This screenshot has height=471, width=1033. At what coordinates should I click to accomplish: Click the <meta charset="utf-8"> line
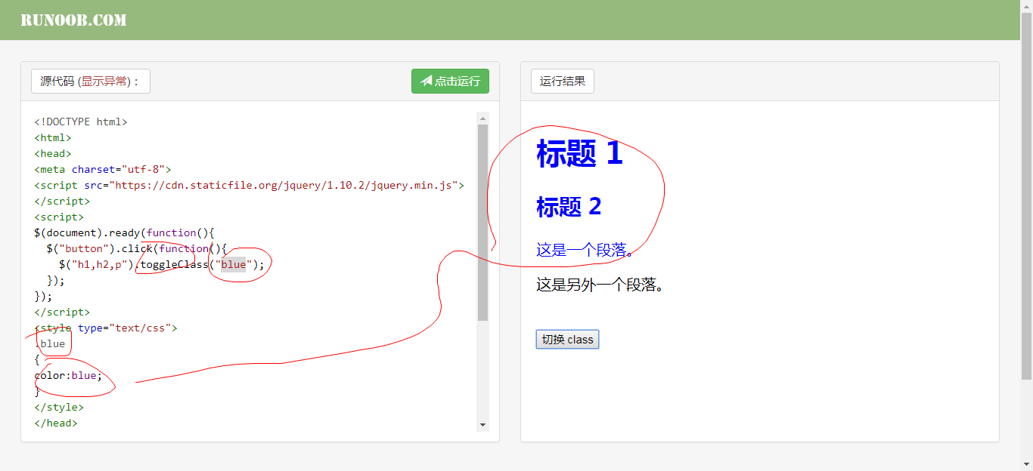pyautogui.click(x=103, y=169)
